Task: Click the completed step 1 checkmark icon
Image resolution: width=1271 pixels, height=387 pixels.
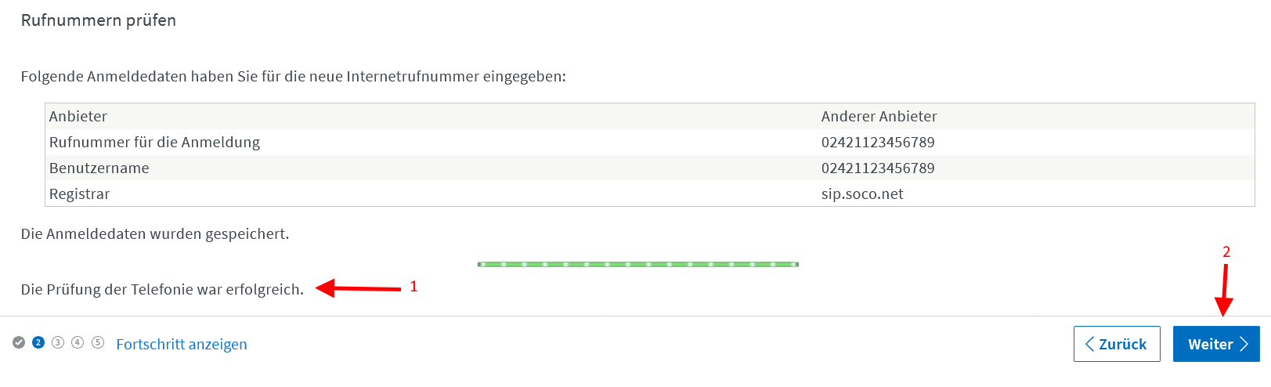Action: click(x=19, y=342)
